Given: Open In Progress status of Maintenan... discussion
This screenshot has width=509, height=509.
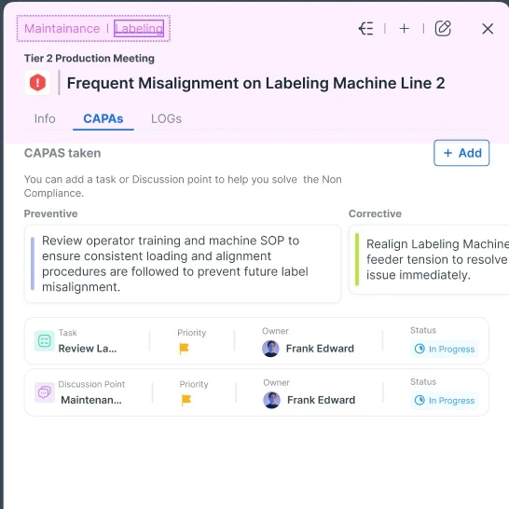Looking at the screenshot, I should (x=444, y=400).
